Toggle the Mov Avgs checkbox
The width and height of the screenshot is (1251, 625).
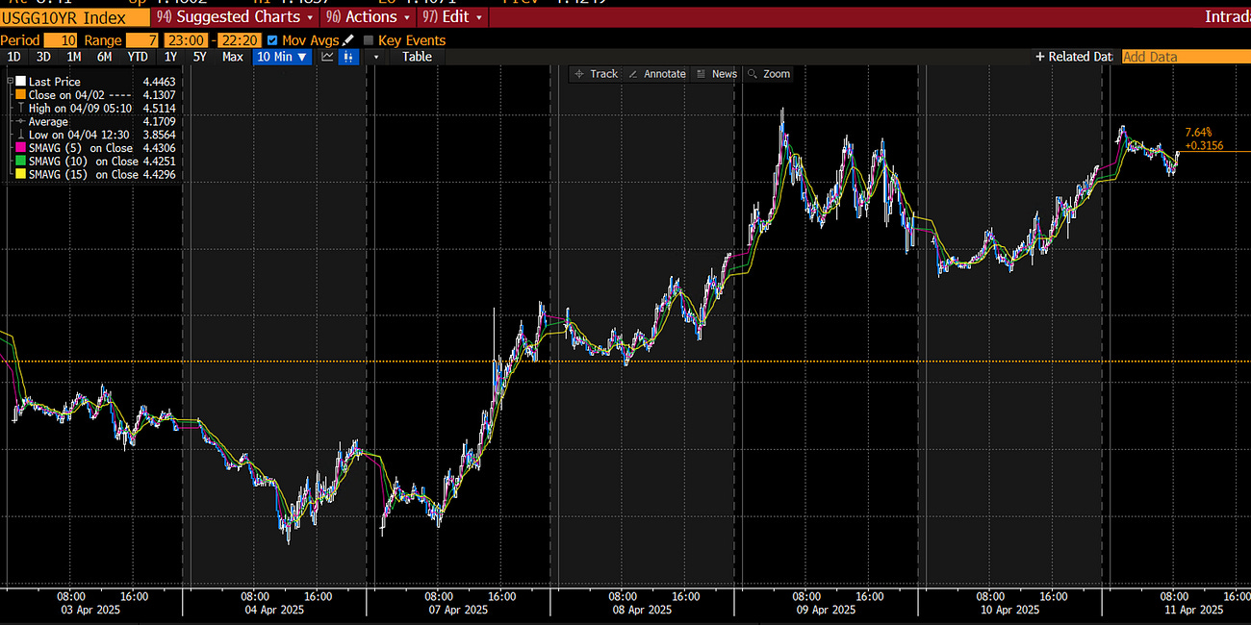pyautogui.click(x=271, y=40)
